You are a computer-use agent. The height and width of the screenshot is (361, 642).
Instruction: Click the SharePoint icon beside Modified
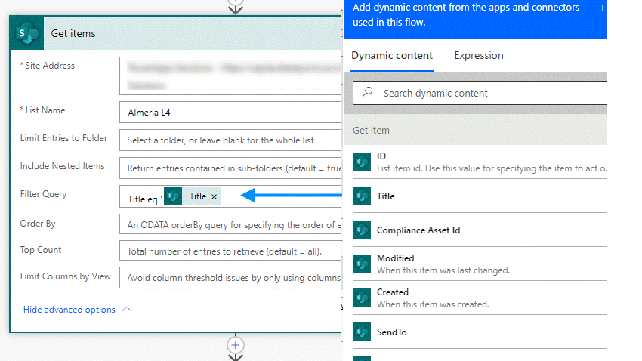point(362,264)
